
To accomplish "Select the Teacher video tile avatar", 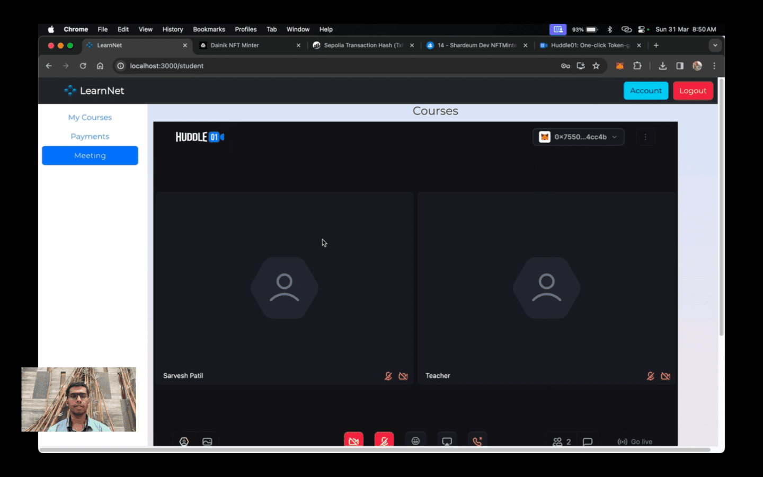I will [546, 288].
